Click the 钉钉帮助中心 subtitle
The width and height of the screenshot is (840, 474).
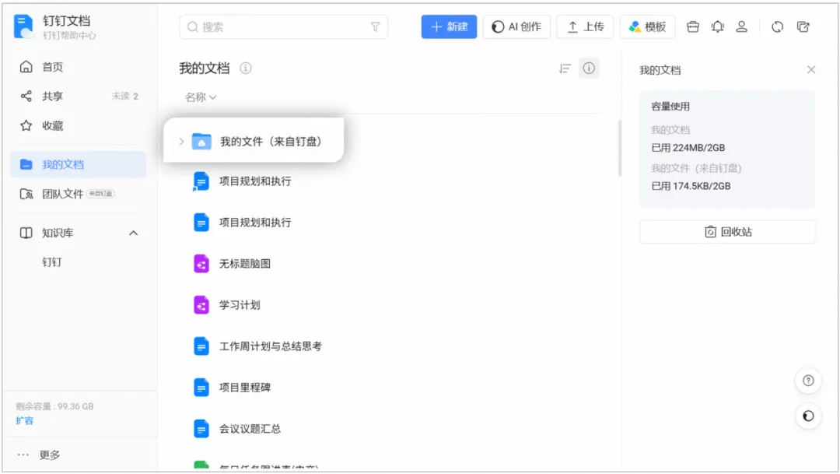pos(70,35)
